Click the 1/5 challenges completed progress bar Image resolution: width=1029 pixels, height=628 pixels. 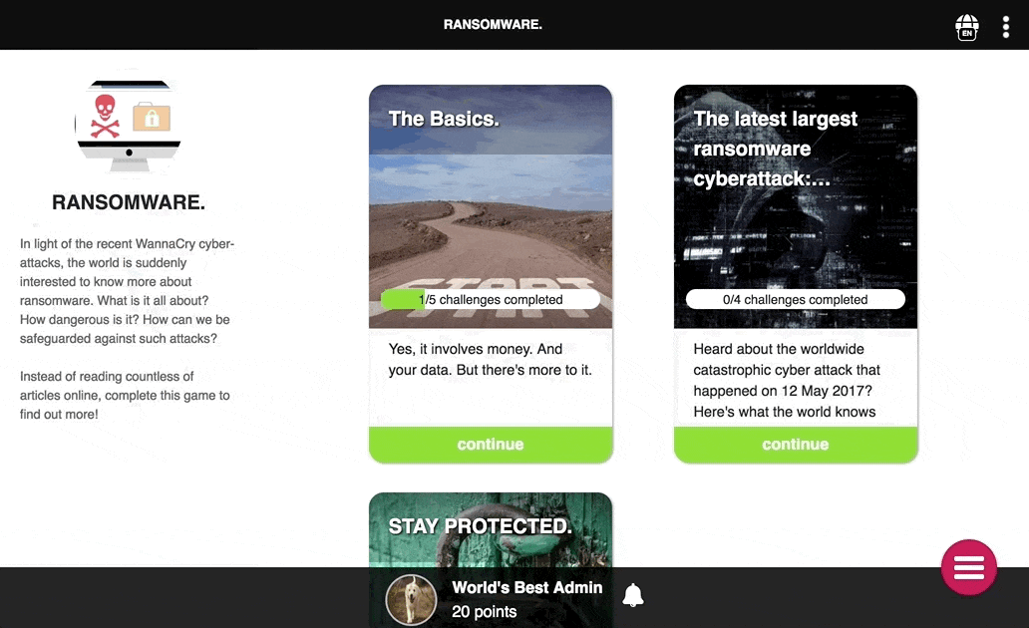point(491,299)
